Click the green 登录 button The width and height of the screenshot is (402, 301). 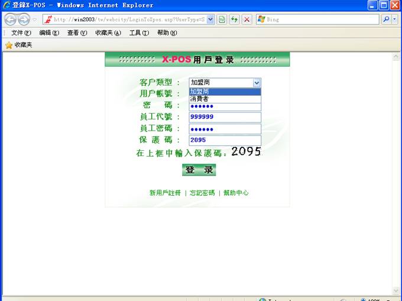[x=199, y=170]
